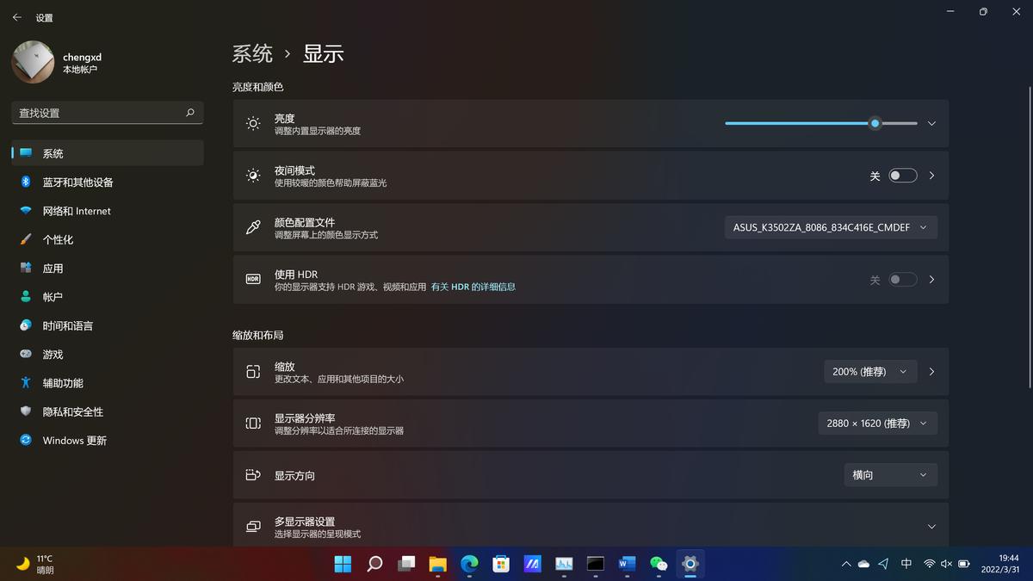The width and height of the screenshot is (1033, 581).
Task: Toggle the 夜间模式 switch on
Action: 902,175
